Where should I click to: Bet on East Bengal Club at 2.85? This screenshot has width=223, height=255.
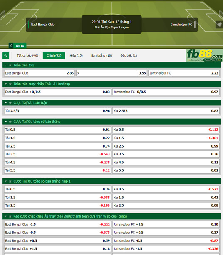pyautogui.click(x=40, y=73)
